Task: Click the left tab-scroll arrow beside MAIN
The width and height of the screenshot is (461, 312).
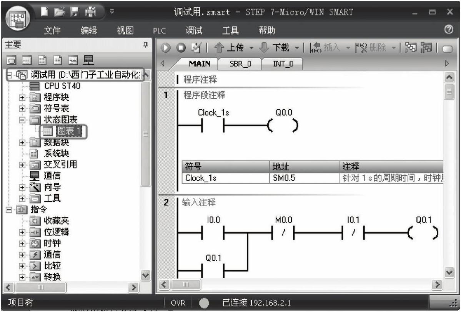Action: pos(163,63)
